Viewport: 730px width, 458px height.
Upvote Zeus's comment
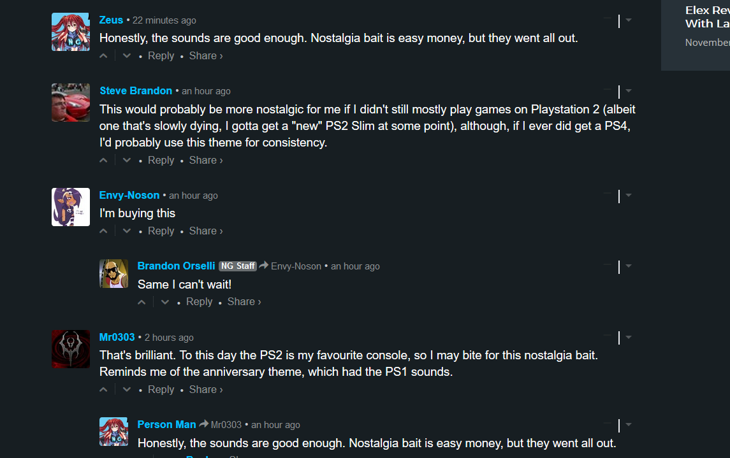(104, 56)
